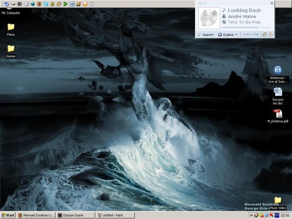The width and height of the screenshot is (292, 219).
Task: Click the faded music figure icon in the popup
Action: pos(271,35)
